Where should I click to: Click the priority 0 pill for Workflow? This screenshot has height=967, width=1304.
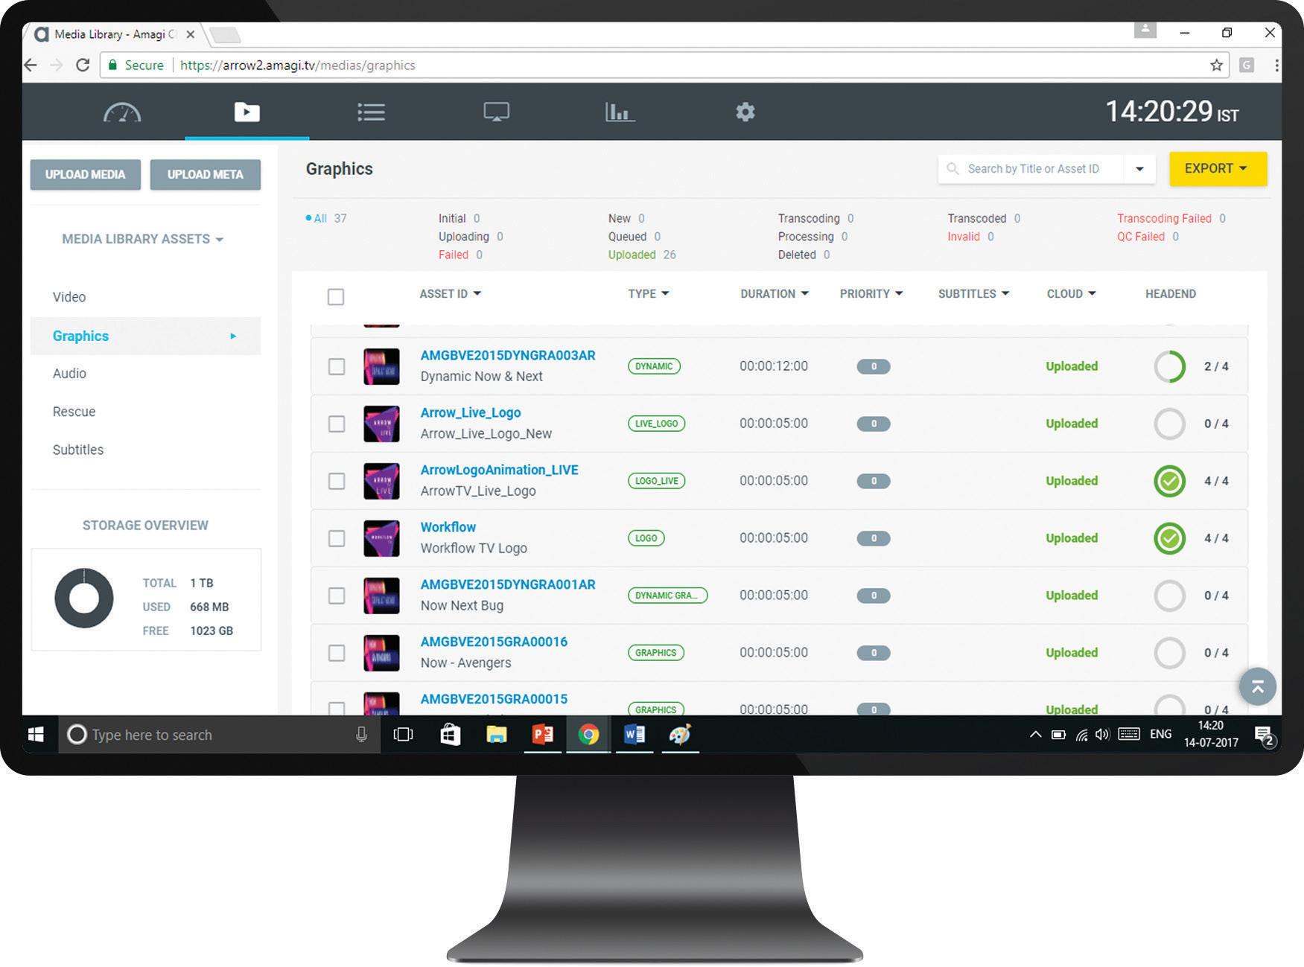[874, 538]
